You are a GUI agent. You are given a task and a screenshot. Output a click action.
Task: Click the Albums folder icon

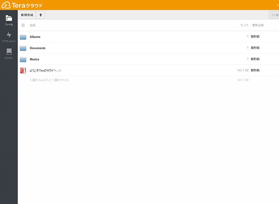coord(23,37)
